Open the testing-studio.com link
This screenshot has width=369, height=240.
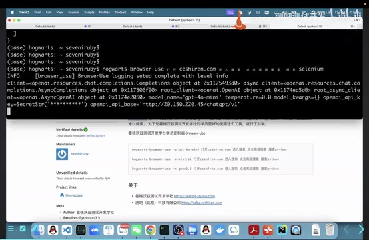coord(194,196)
